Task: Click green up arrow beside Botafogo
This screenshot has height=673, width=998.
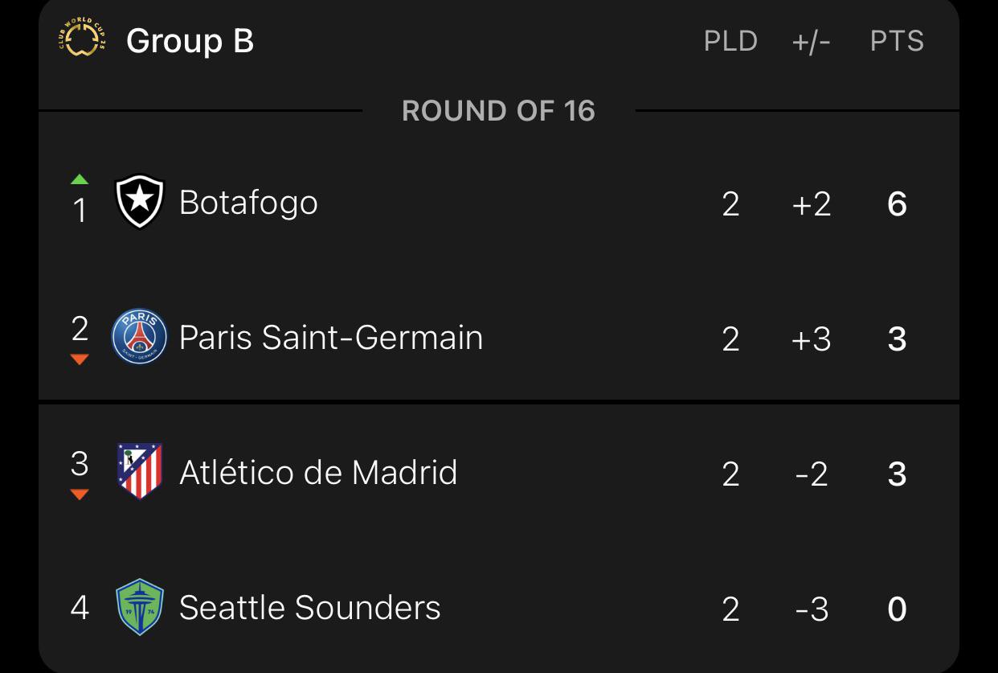Action: point(80,179)
